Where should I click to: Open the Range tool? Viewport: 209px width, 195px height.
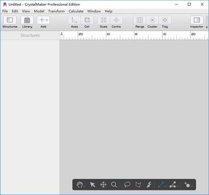[140, 20]
